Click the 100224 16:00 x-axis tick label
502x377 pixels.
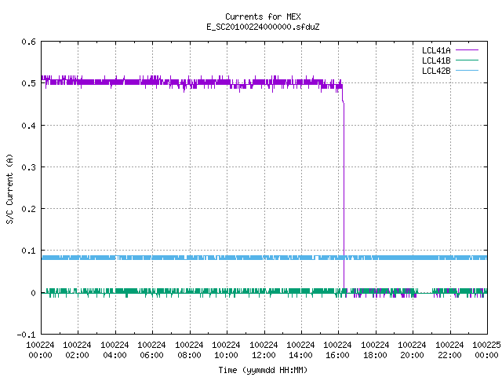click(x=338, y=350)
